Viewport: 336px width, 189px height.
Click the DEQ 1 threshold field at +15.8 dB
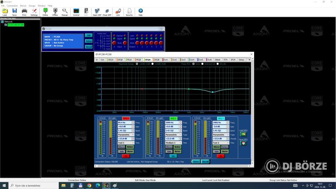(x=124, y=139)
